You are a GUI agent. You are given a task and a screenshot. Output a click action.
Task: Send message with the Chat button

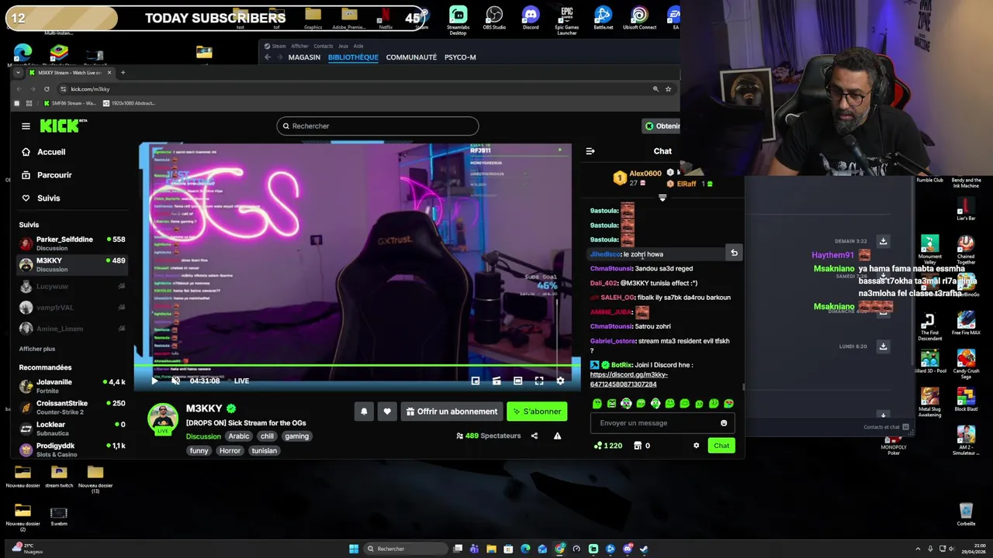721,446
